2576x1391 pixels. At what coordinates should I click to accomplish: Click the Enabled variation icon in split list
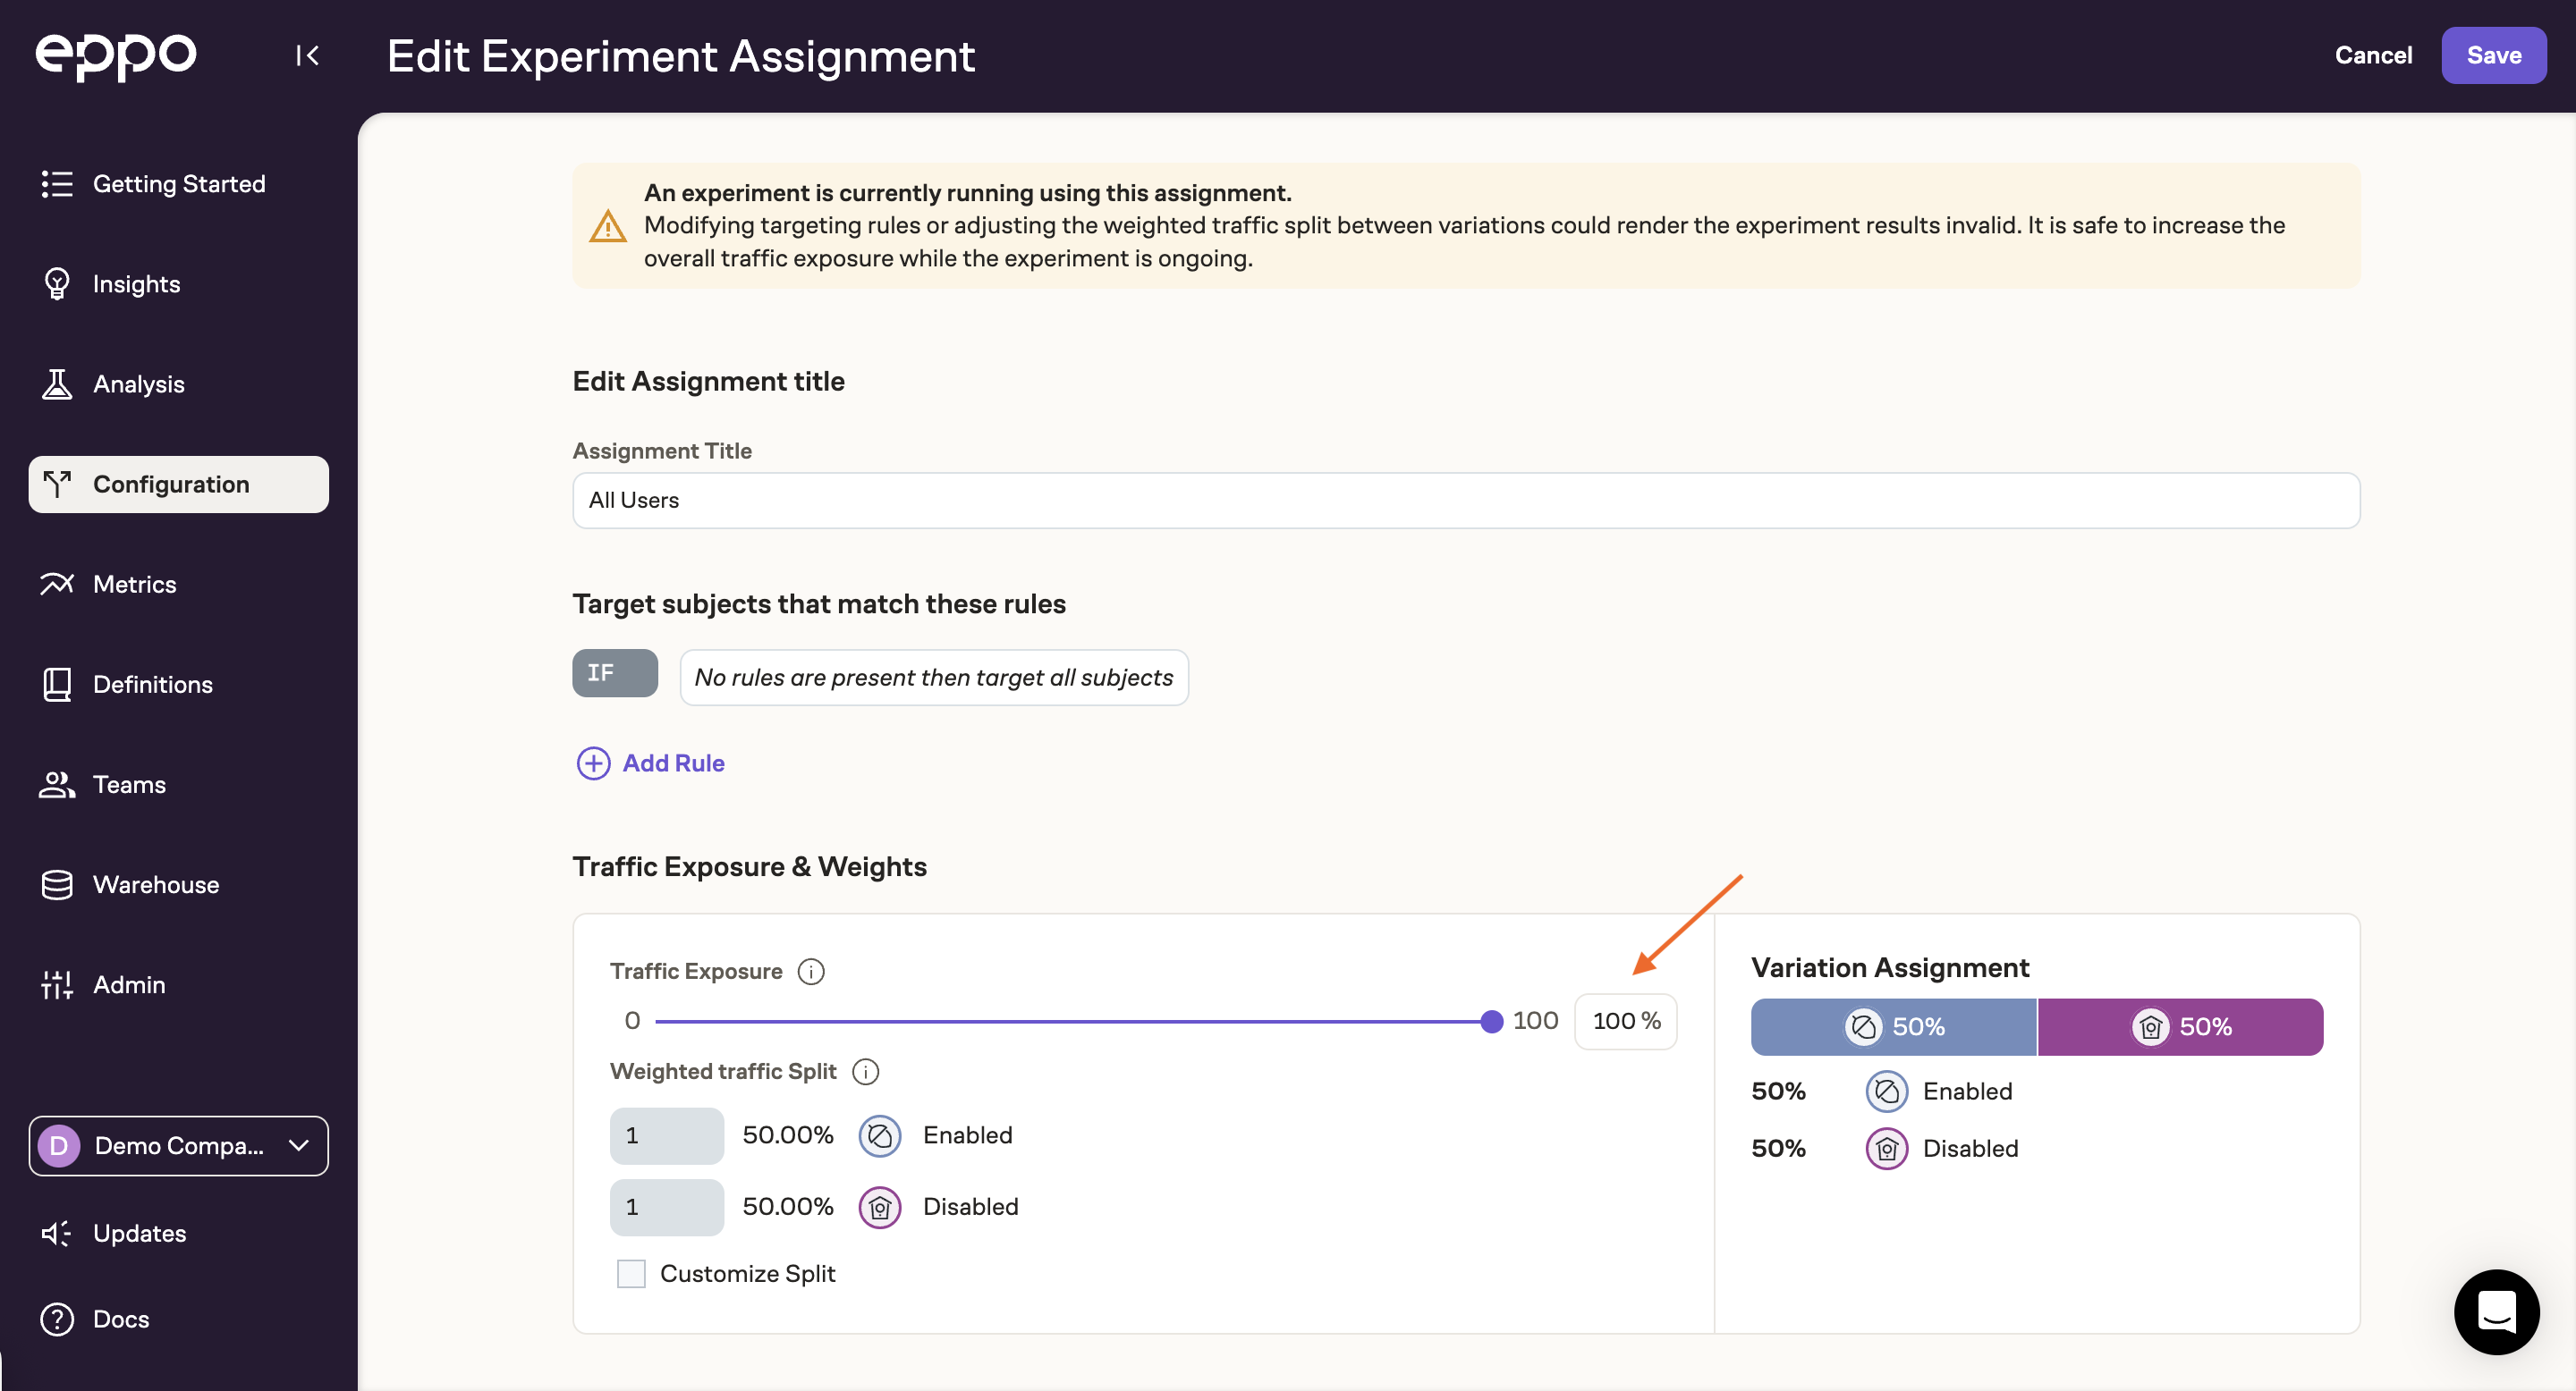point(879,1135)
